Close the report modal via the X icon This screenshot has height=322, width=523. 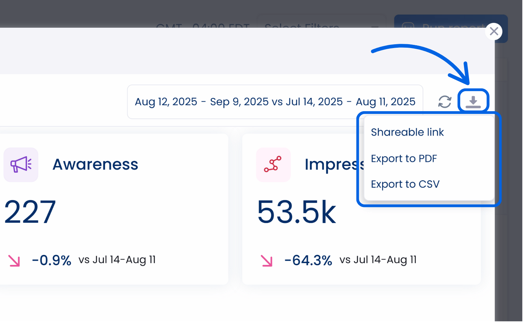click(x=494, y=31)
